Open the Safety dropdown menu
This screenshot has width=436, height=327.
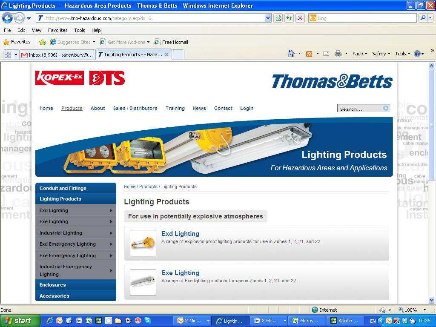coord(381,54)
